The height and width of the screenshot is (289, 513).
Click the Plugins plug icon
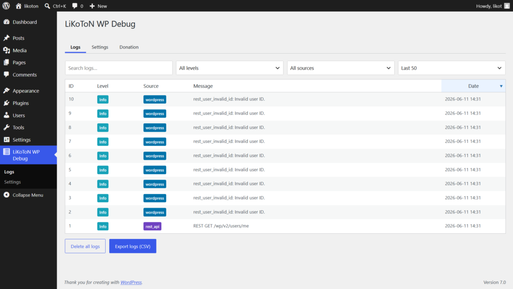(7, 103)
